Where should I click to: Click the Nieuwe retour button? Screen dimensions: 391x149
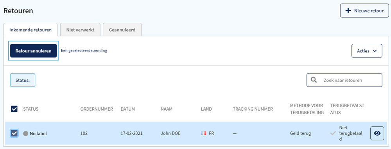364,11
